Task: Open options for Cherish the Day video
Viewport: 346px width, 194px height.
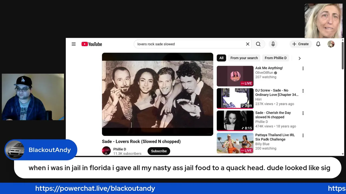Action: [x=303, y=113]
